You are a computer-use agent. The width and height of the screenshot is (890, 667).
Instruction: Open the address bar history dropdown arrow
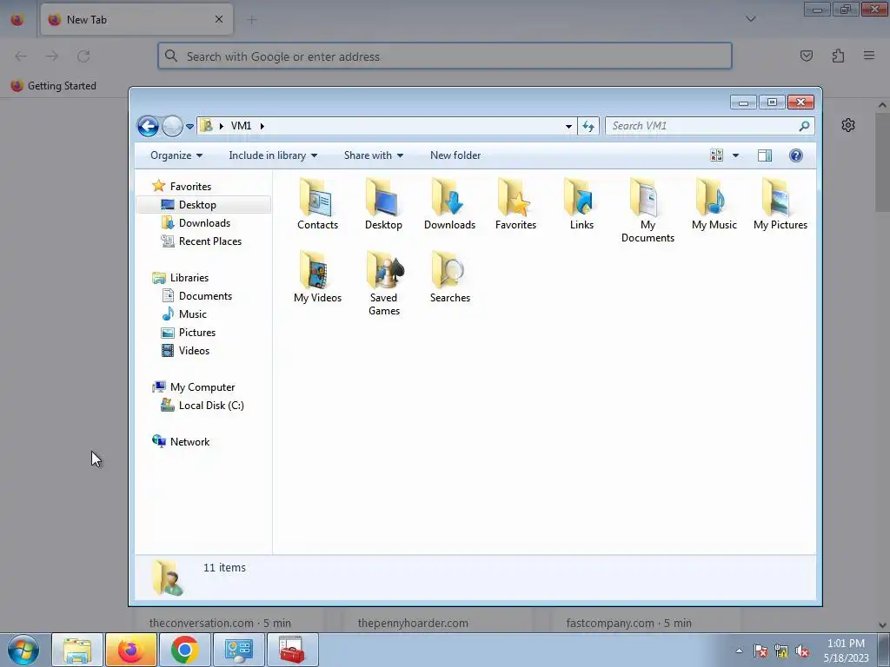coord(568,126)
